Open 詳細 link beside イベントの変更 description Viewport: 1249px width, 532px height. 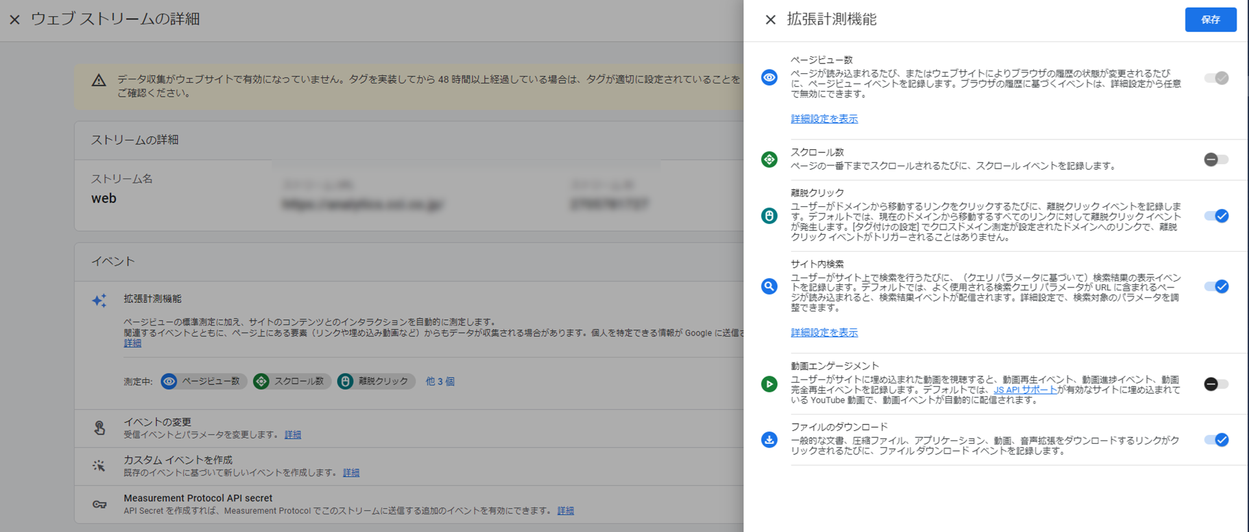[292, 435]
